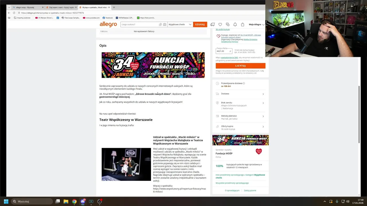The width and height of the screenshot is (367, 206).
Task: Click the orange SZUKAJ button
Action: 200,24
